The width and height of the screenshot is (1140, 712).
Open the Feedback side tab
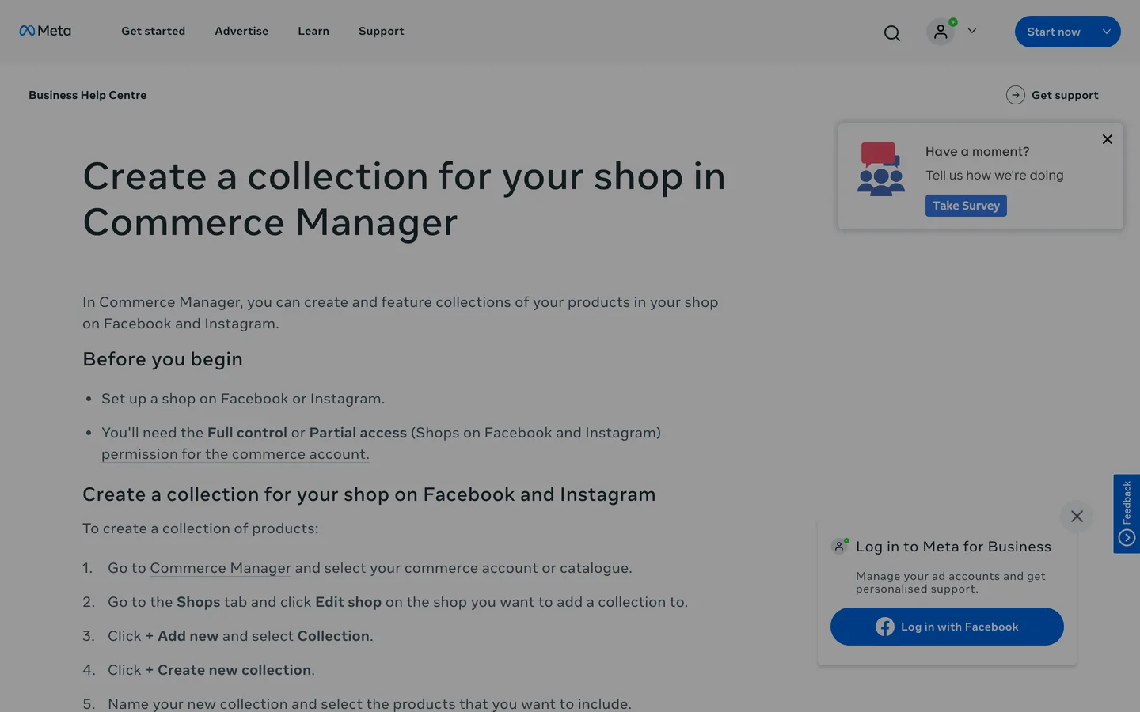1127,513
